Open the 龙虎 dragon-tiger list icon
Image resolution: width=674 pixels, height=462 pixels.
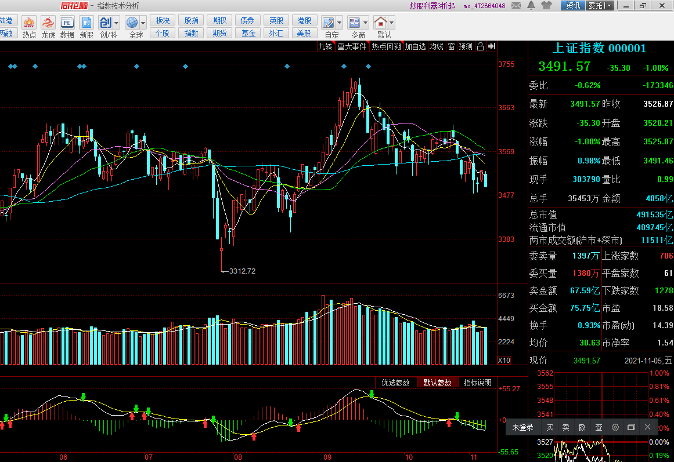[48, 27]
